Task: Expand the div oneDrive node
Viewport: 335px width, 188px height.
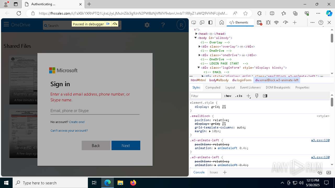Action: click(x=199, y=55)
